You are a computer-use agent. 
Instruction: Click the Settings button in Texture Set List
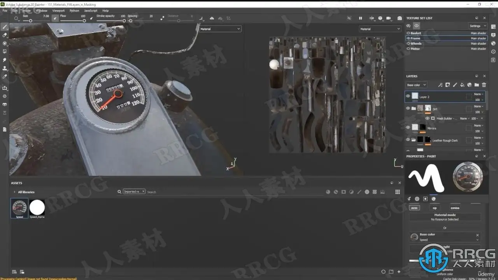point(478,26)
